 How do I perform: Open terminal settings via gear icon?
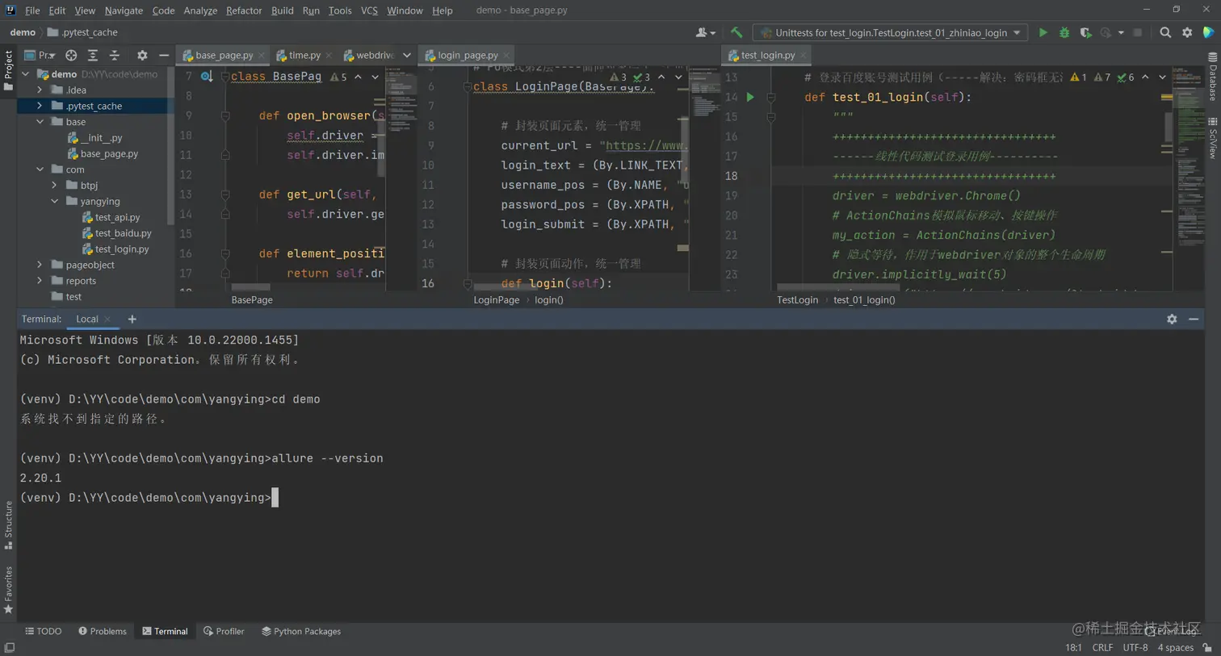(1172, 319)
